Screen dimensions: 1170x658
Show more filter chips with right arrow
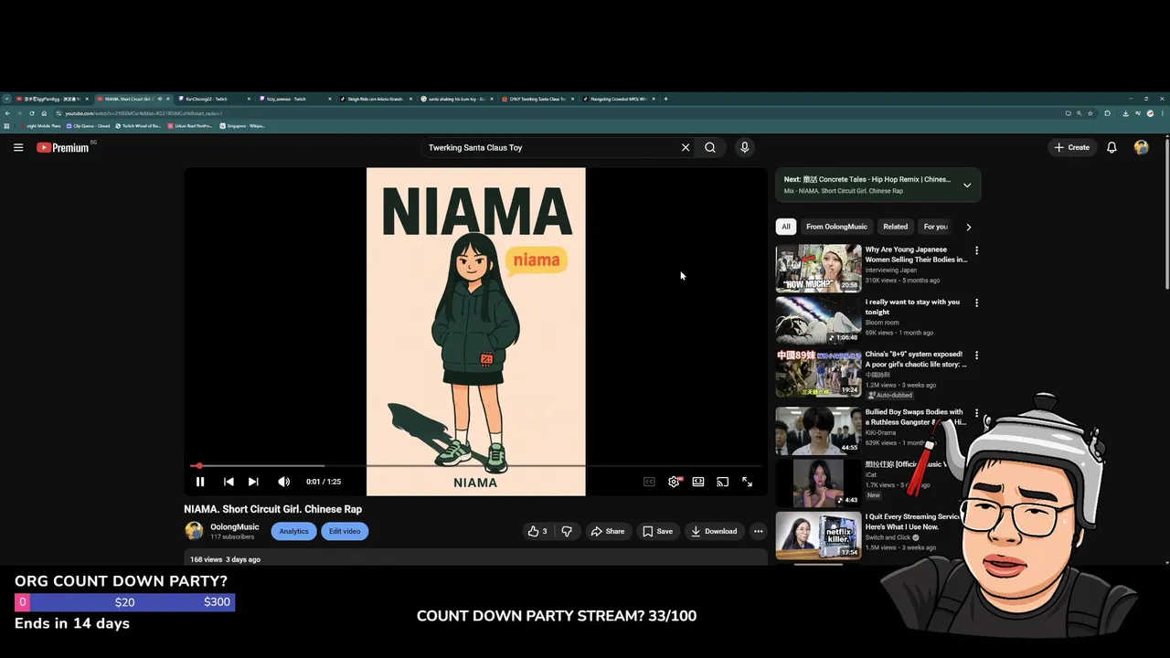[969, 227]
